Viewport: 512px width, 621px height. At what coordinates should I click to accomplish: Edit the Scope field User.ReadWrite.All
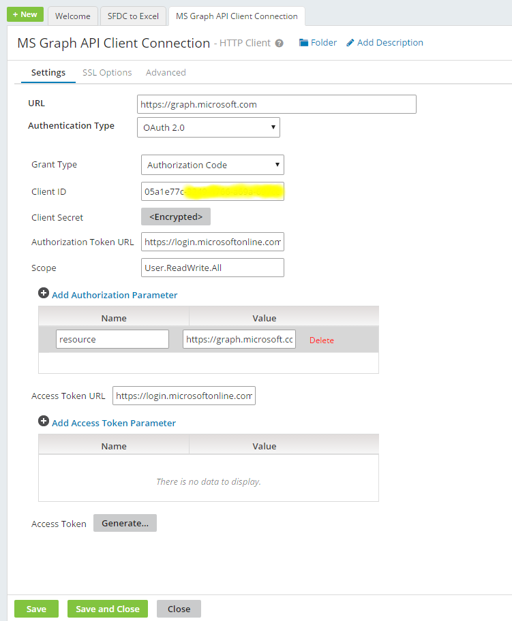pyautogui.click(x=212, y=268)
